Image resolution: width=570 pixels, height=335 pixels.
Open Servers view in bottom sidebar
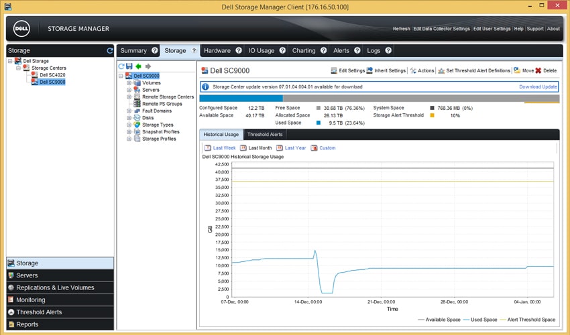pos(60,275)
